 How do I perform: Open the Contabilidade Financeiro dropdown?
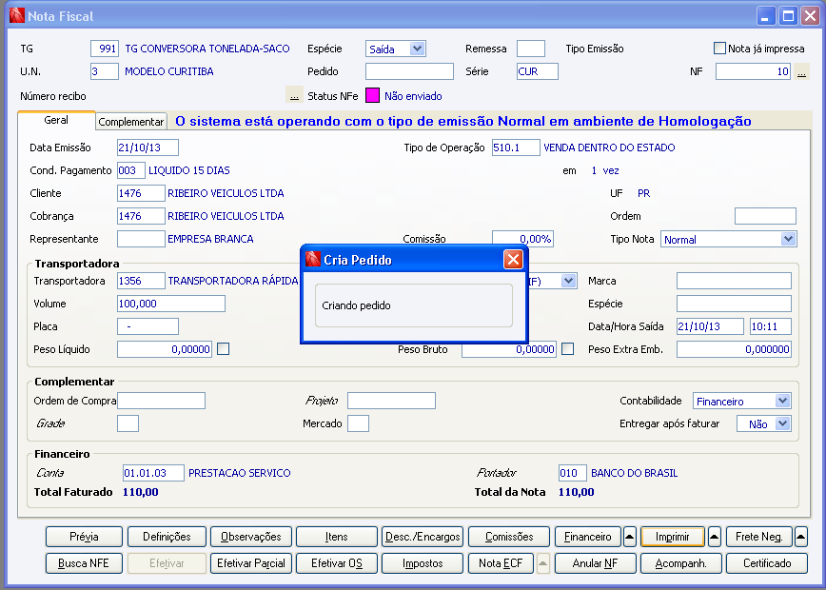[782, 401]
